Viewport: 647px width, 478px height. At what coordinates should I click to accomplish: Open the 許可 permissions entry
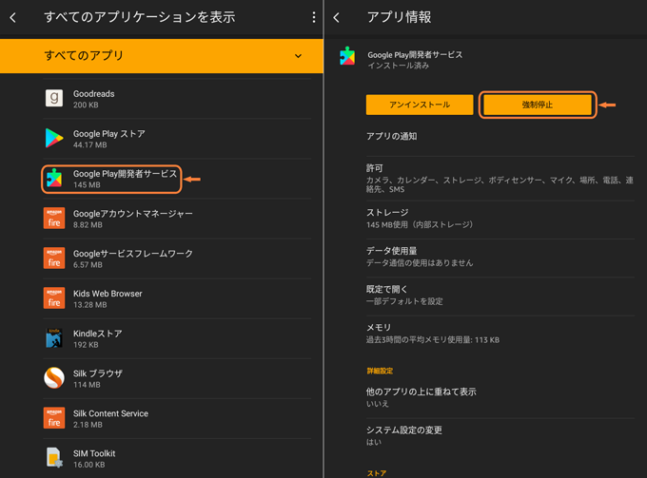500,179
